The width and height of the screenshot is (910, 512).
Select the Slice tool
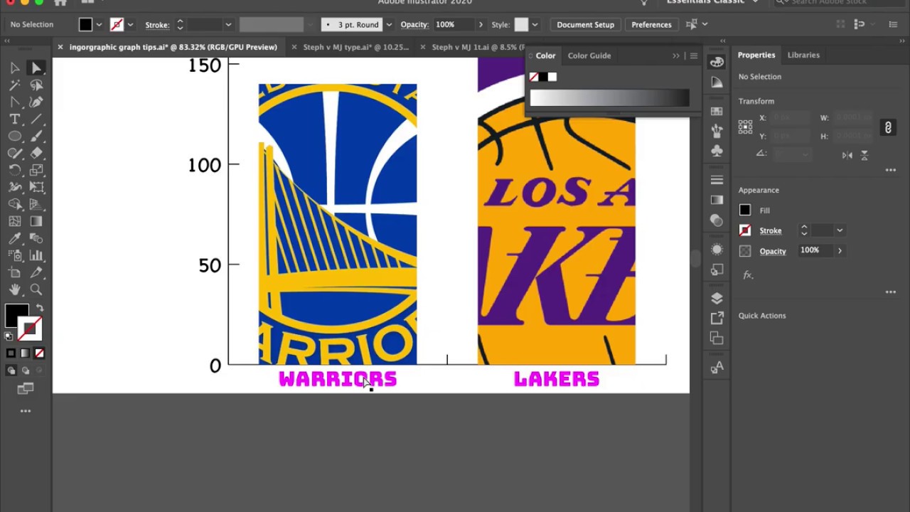click(x=36, y=272)
